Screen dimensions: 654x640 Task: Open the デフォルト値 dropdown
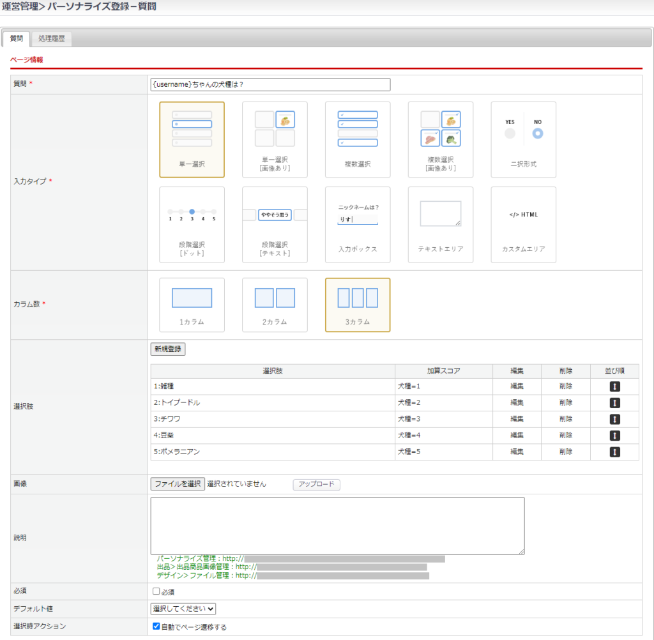183,609
